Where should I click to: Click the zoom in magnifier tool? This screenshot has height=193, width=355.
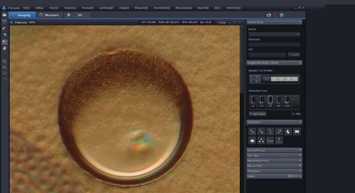click(x=4, y=62)
